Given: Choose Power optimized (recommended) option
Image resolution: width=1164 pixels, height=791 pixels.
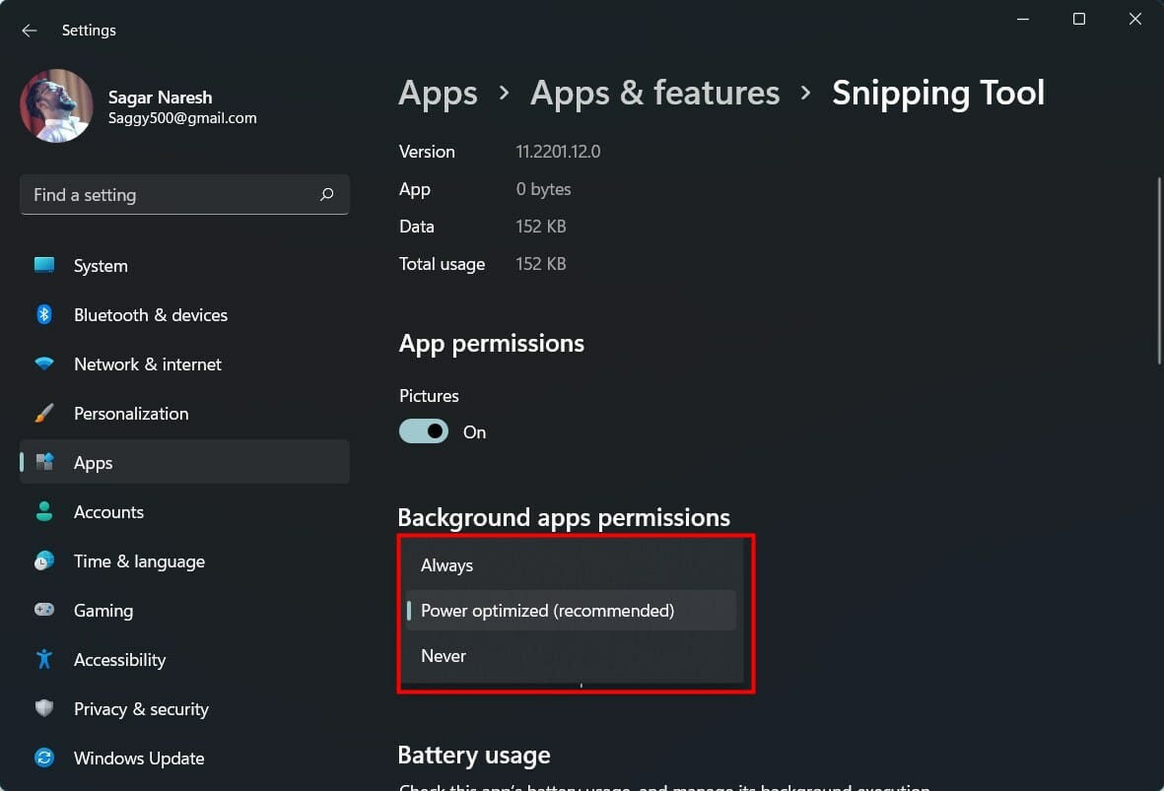Looking at the screenshot, I should [547, 610].
